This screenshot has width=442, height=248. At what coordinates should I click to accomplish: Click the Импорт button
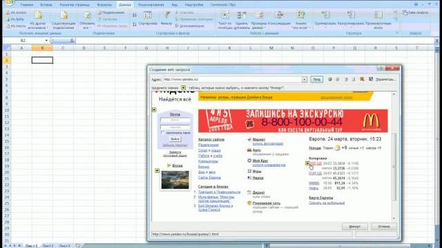[x=354, y=227]
